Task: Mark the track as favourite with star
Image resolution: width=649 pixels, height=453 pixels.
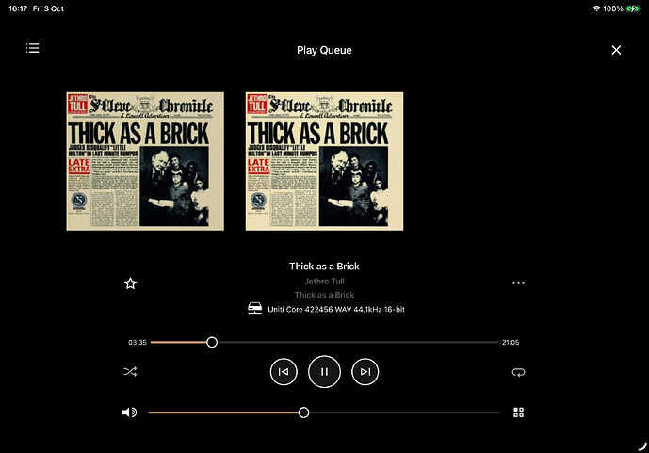Action: (130, 283)
